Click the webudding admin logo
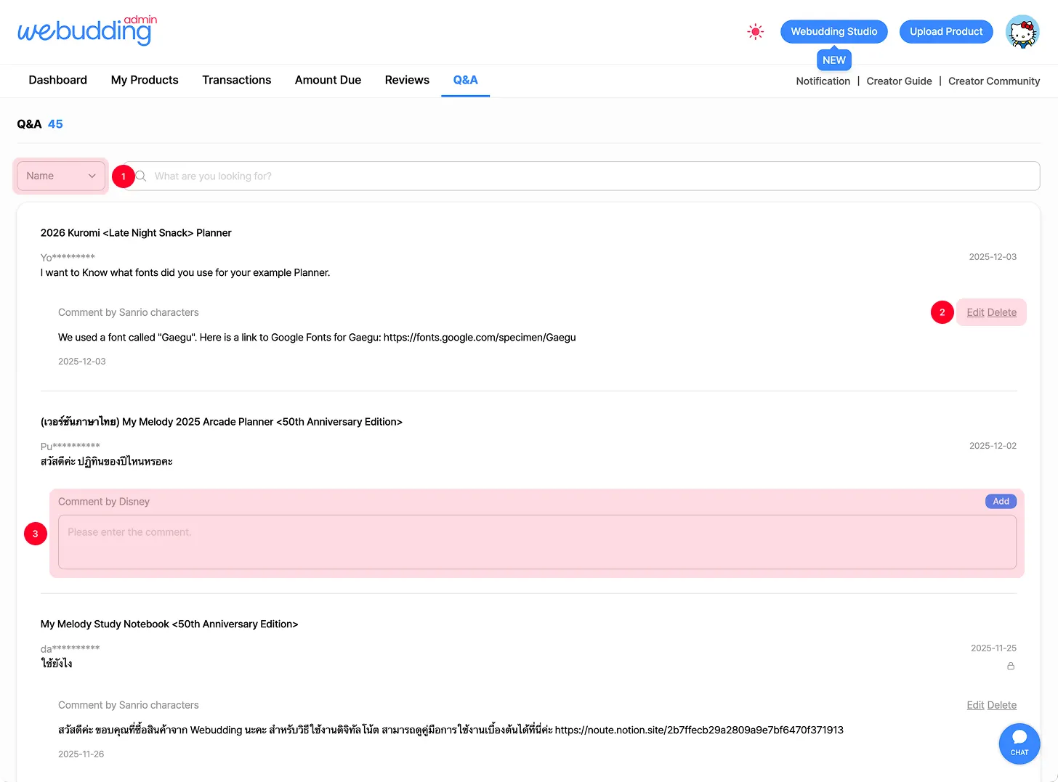 [x=87, y=30]
